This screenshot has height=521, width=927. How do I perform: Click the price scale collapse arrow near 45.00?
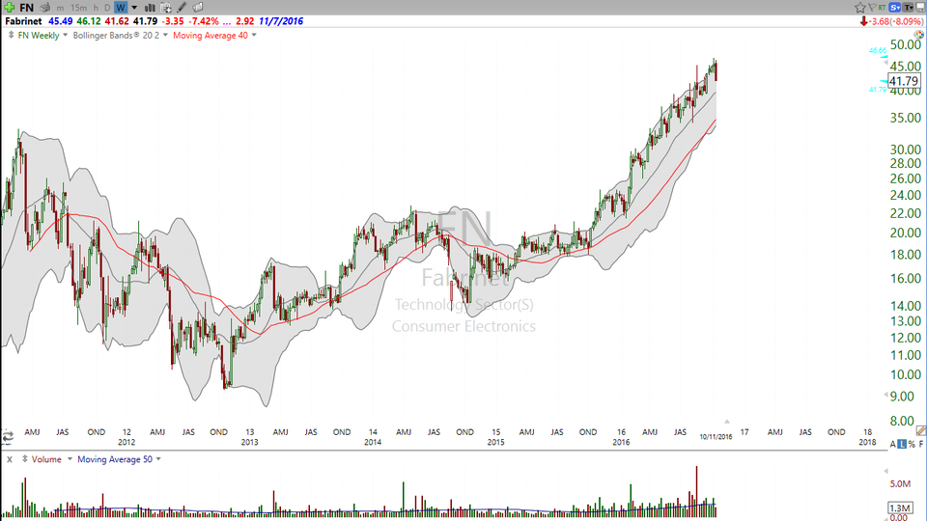point(885,63)
